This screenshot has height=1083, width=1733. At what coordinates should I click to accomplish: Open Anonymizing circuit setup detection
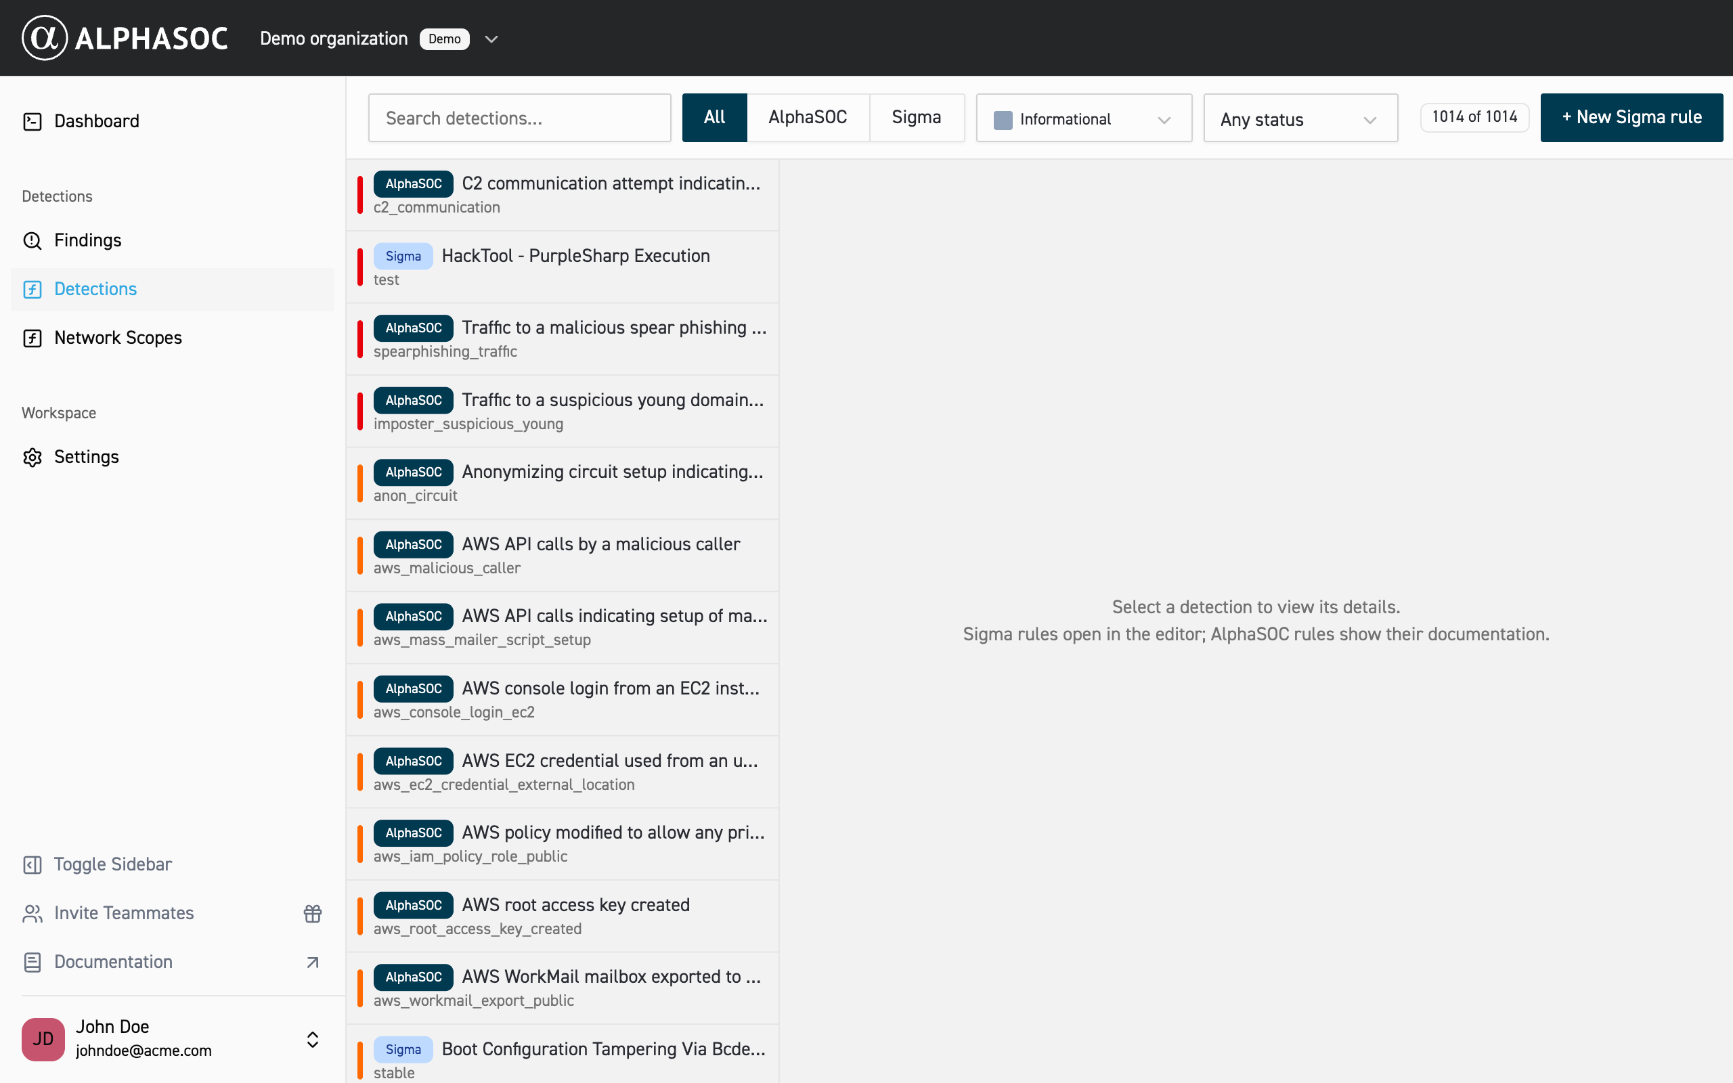tap(563, 483)
